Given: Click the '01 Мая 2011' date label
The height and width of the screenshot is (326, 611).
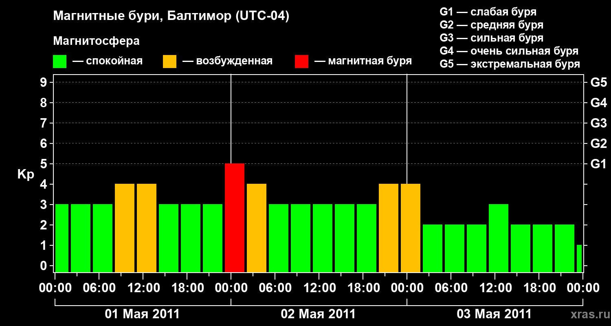Looking at the screenshot, I should (142, 314).
